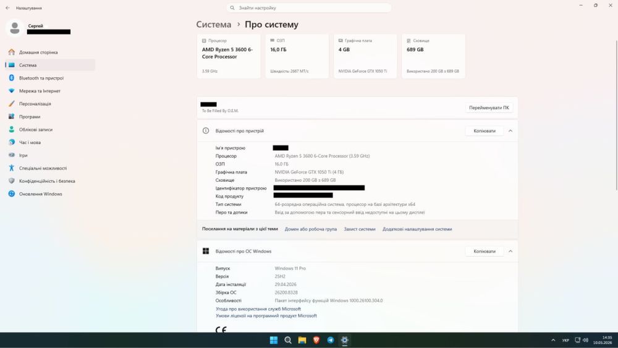The height and width of the screenshot is (348, 618).
Task: Open Конфіденційність і безпека settings
Action: 50,181
